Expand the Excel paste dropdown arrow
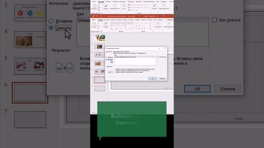The width and height of the screenshot is (264, 148). click(94, 10)
